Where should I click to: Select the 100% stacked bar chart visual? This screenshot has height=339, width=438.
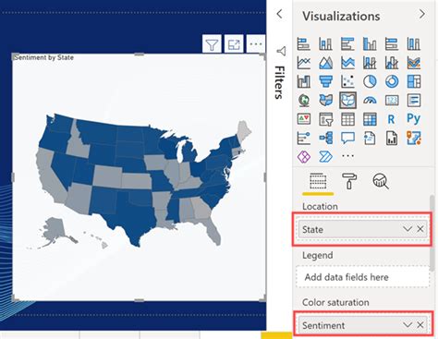coord(392,43)
